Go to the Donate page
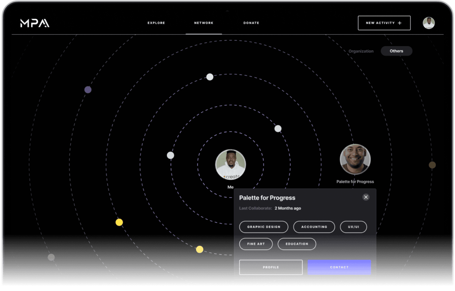455x291 pixels. 251,23
